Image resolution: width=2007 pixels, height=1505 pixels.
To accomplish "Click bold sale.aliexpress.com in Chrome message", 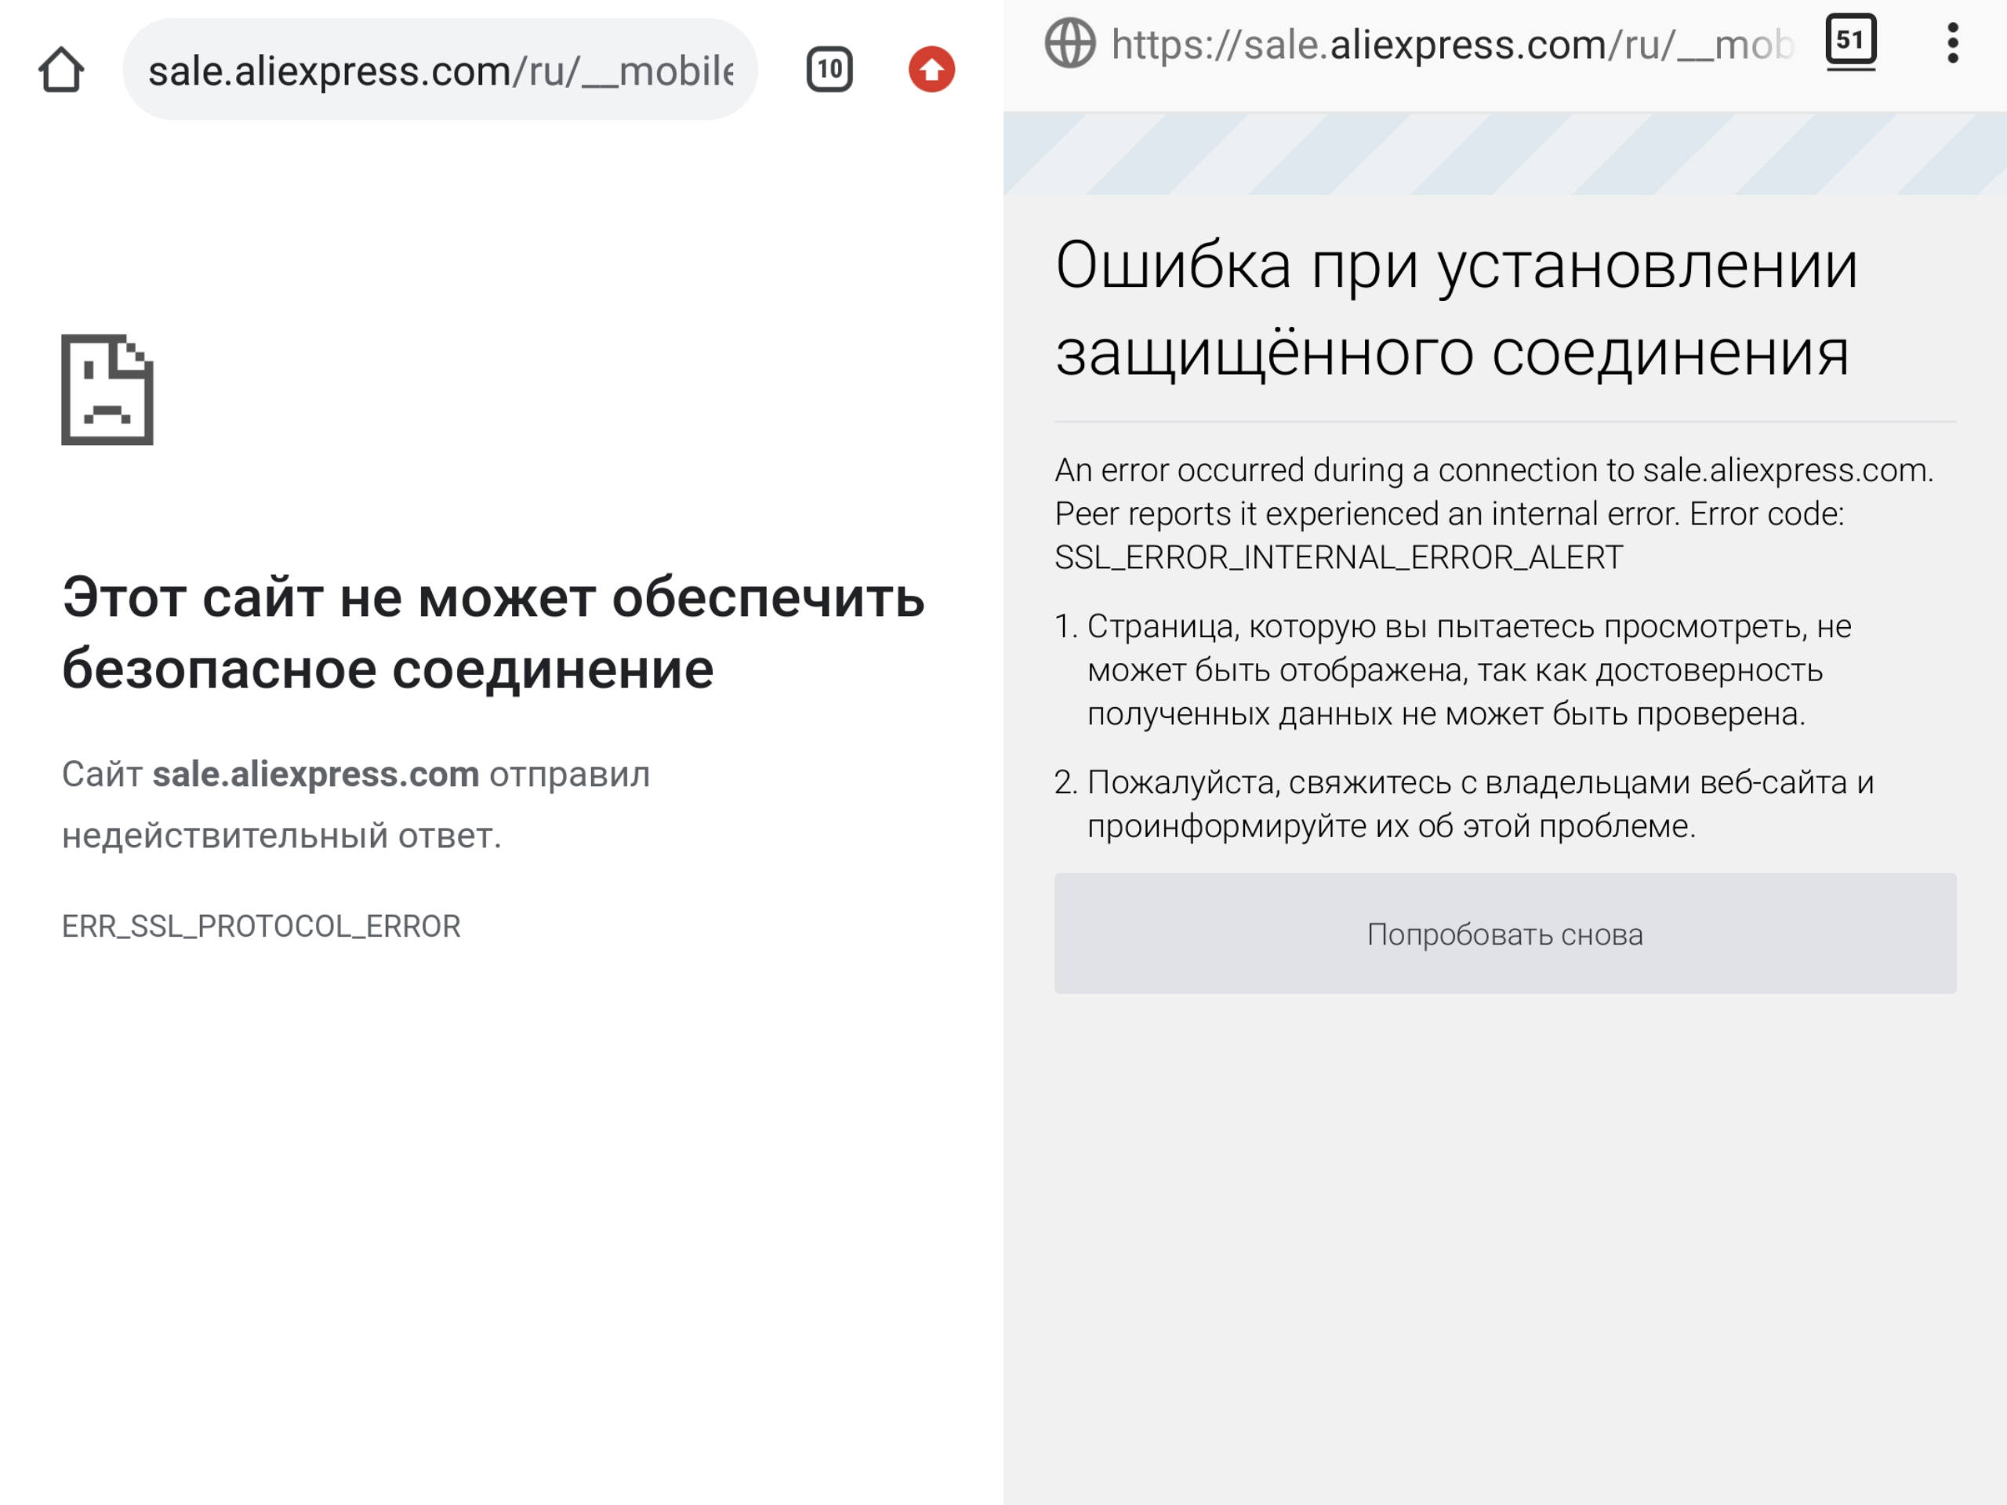I will 316,774.
